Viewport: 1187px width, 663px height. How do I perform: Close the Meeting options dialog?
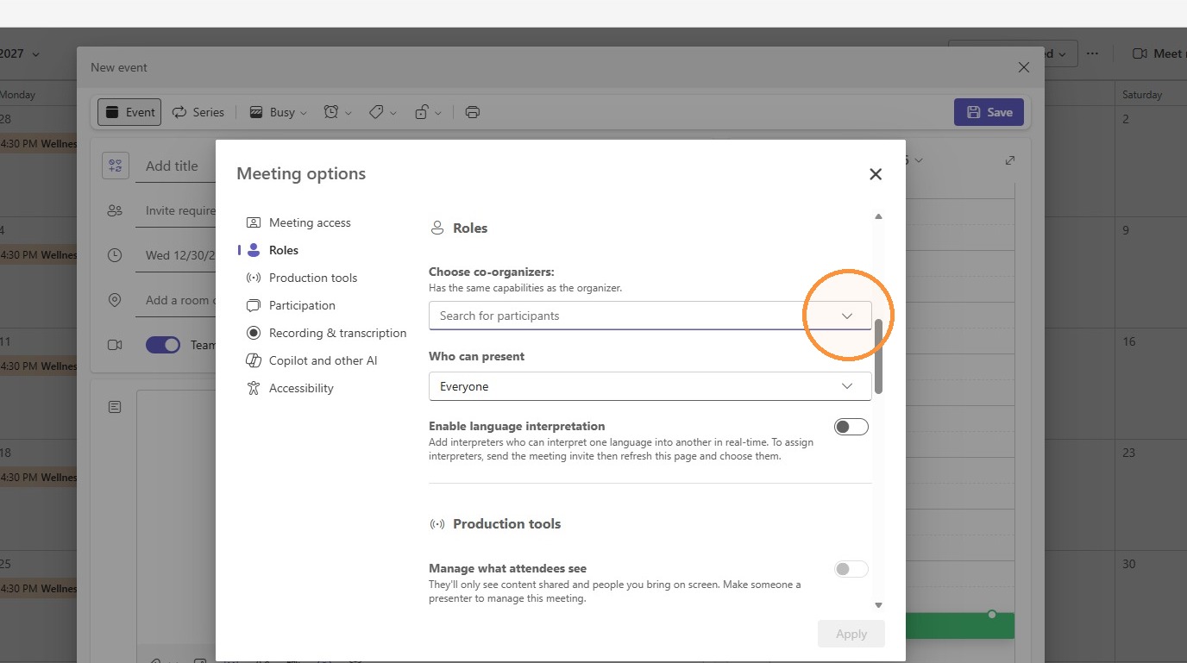click(x=876, y=174)
